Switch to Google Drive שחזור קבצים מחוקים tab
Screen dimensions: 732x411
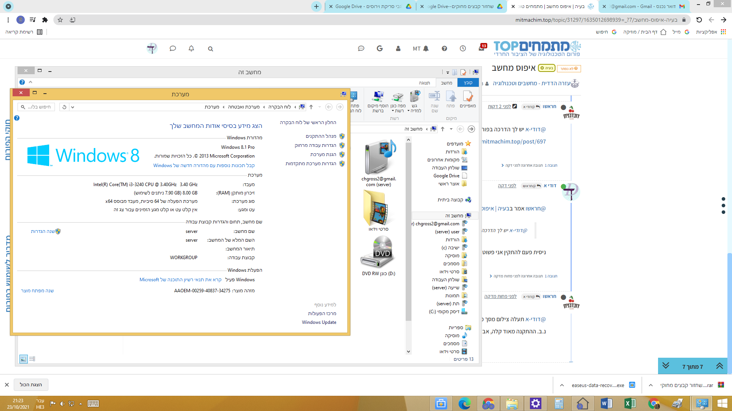click(461, 6)
